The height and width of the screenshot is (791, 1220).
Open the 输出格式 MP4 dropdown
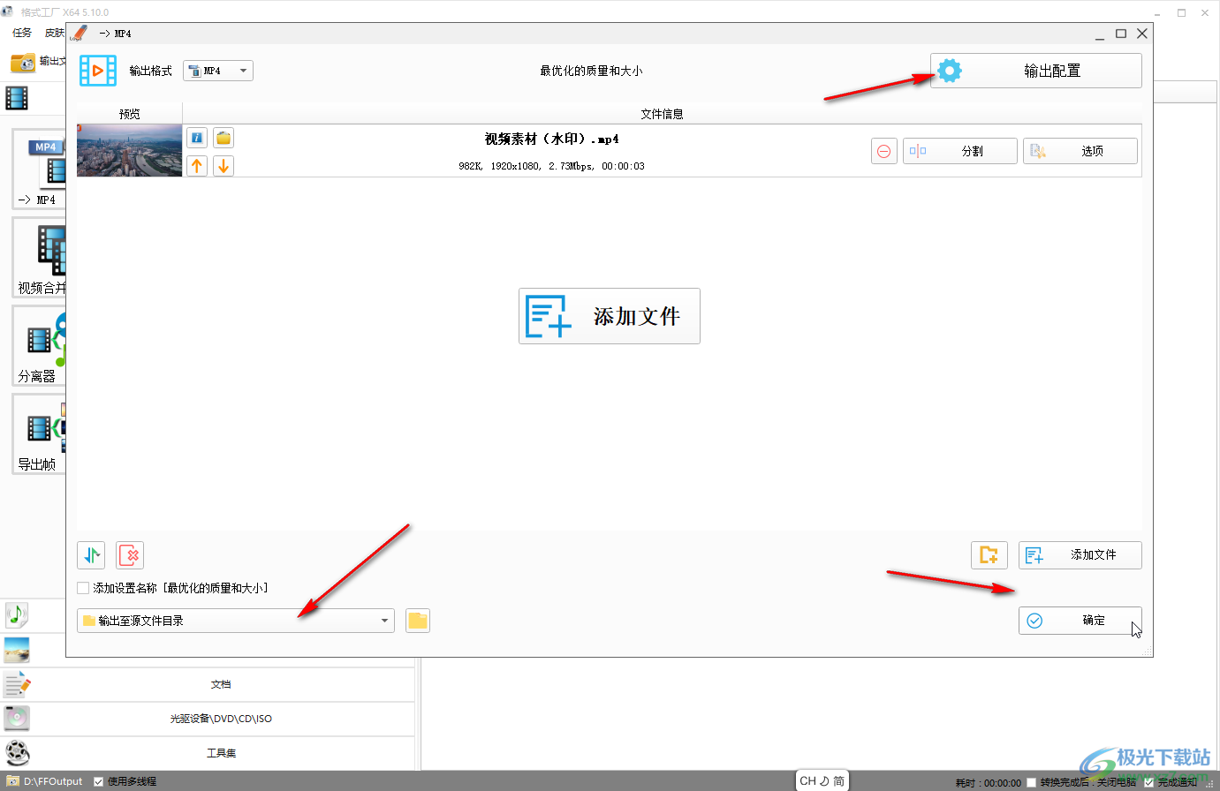(218, 71)
